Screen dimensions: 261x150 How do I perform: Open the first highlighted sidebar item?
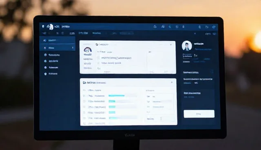pos(58,40)
